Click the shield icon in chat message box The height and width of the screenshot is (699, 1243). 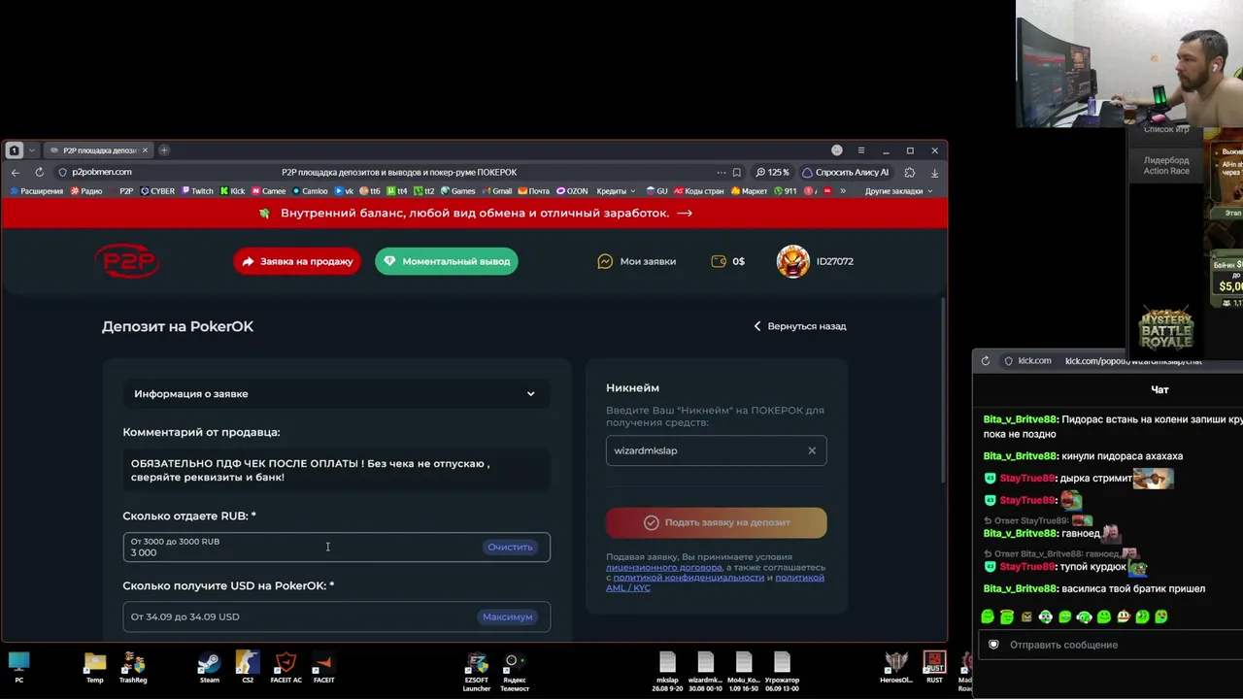point(993,645)
